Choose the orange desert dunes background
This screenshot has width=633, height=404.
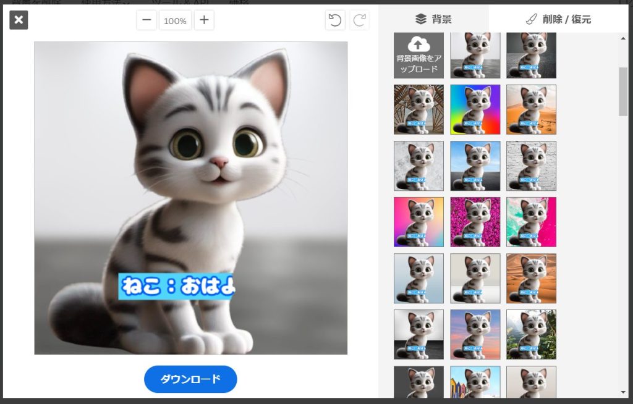click(x=531, y=109)
